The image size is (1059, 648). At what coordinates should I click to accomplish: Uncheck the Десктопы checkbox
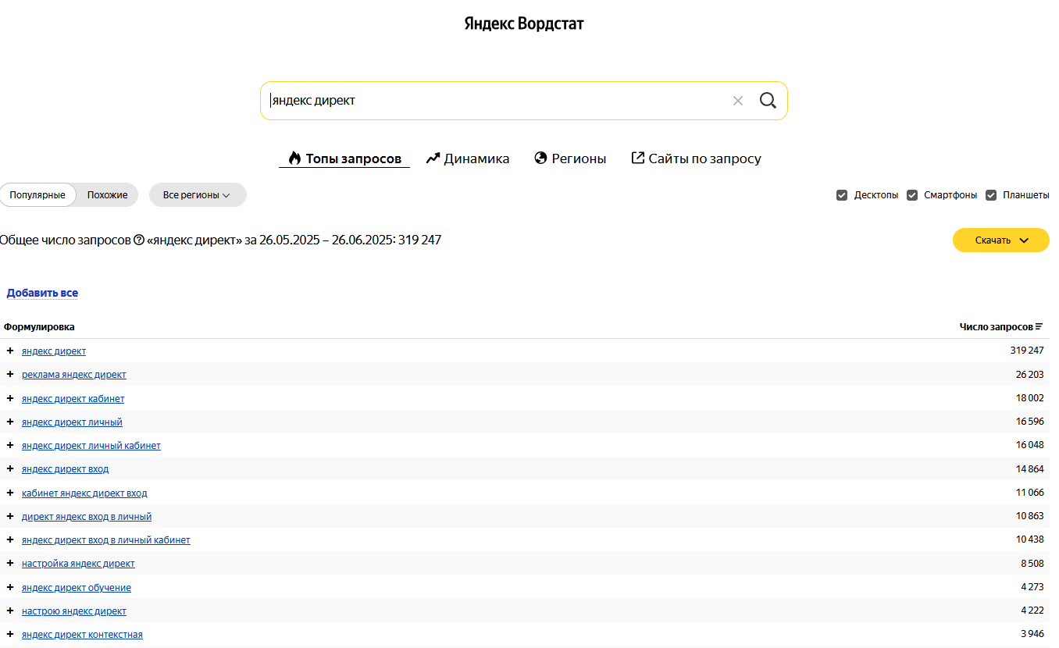click(842, 195)
